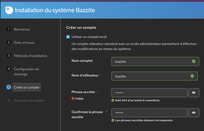Reveal the confirmation passphrase with eye button
This screenshot has width=204, height=131.
click(x=194, y=113)
